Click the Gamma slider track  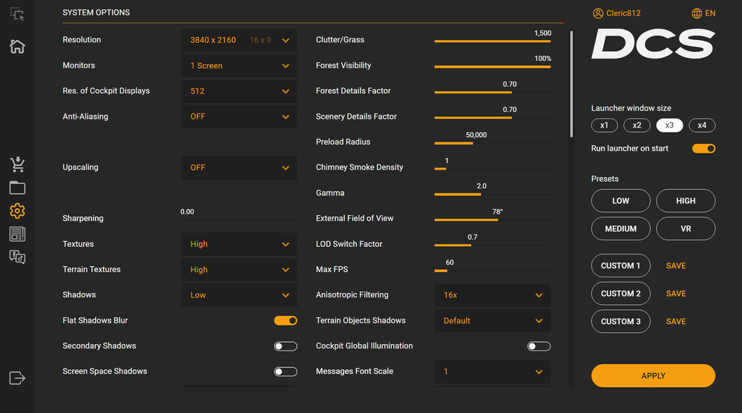click(492, 194)
